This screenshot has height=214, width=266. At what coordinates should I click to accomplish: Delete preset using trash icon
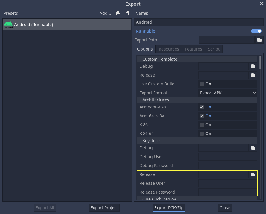[x=128, y=13]
